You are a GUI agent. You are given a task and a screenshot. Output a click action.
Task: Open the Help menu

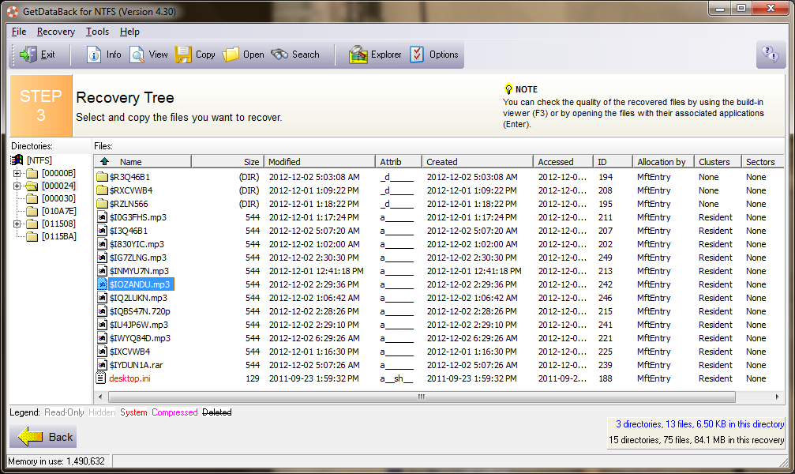(x=129, y=32)
